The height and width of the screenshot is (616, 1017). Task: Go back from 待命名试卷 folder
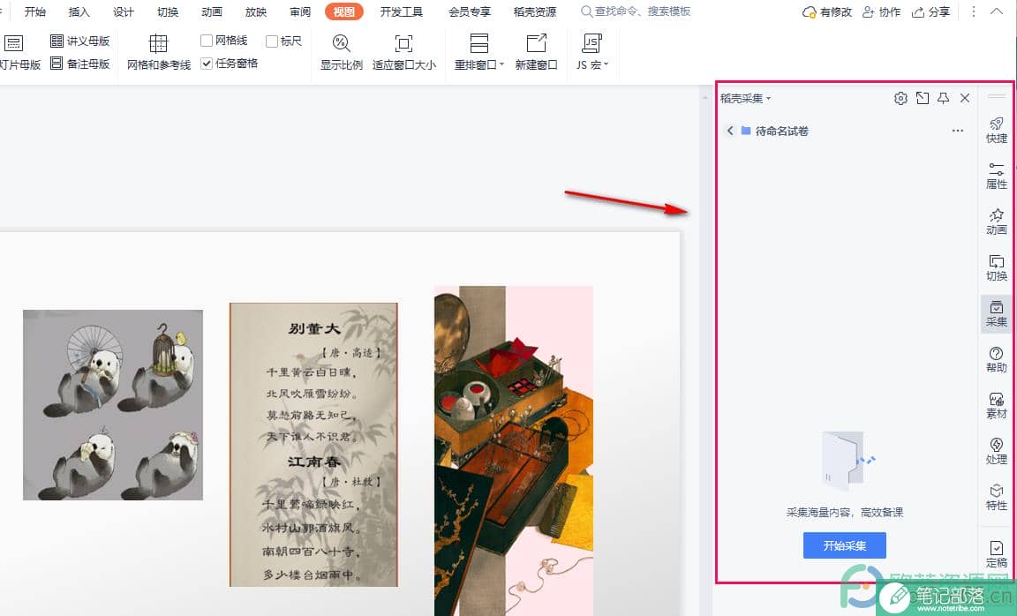click(x=730, y=131)
